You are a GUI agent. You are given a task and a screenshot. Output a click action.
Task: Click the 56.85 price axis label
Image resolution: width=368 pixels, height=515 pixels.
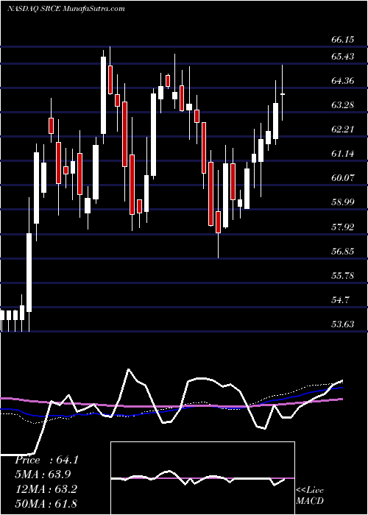(x=342, y=252)
